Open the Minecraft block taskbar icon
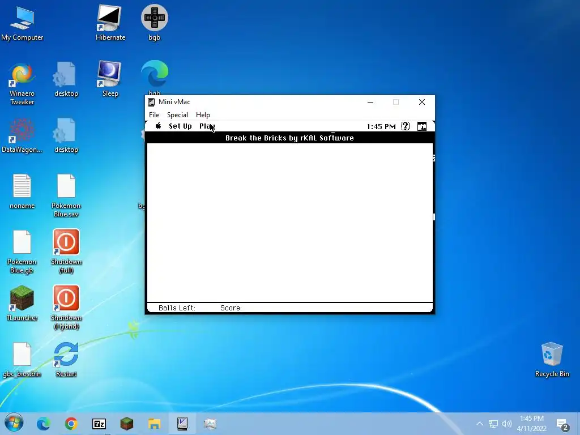This screenshot has height=435, width=580. (127, 424)
